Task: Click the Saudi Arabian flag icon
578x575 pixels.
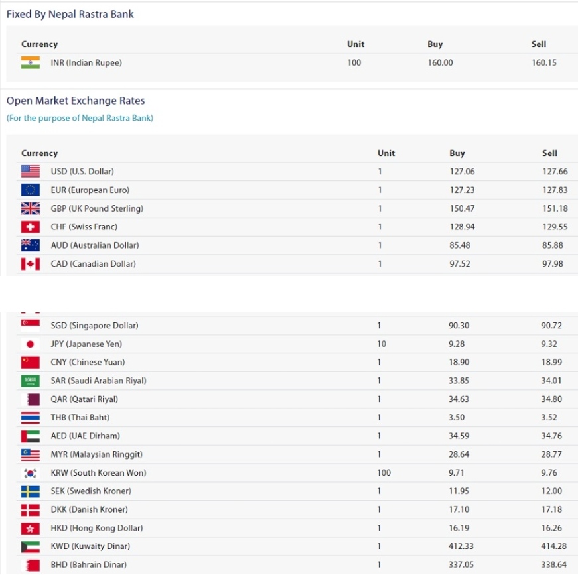Action: point(31,381)
